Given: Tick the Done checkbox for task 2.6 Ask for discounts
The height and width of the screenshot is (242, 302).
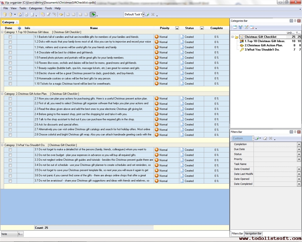Looking at the screenshot, I should pyautogui.click(x=10, y=124).
